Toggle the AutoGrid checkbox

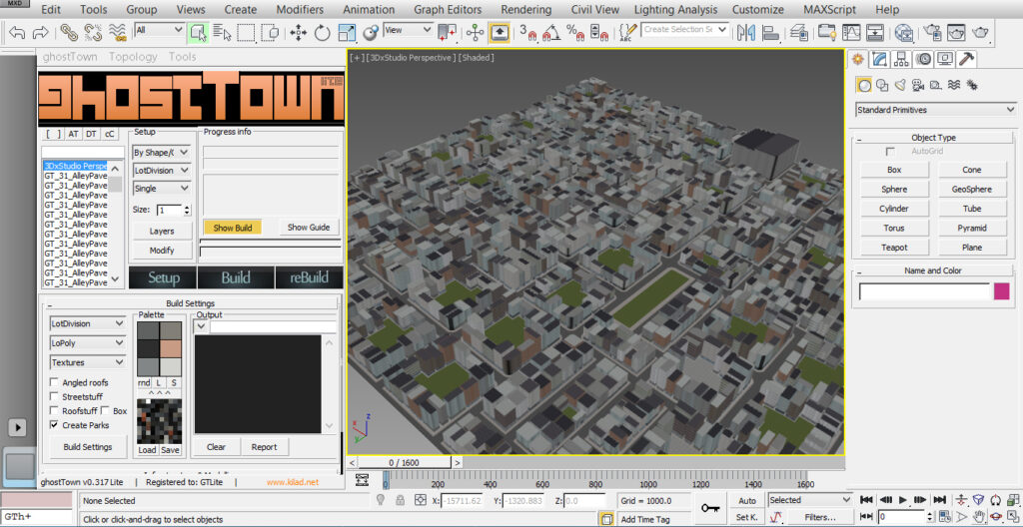click(x=890, y=152)
